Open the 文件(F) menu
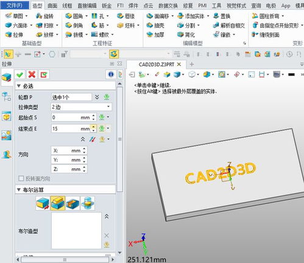The image size is (304, 263). click(15, 5)
